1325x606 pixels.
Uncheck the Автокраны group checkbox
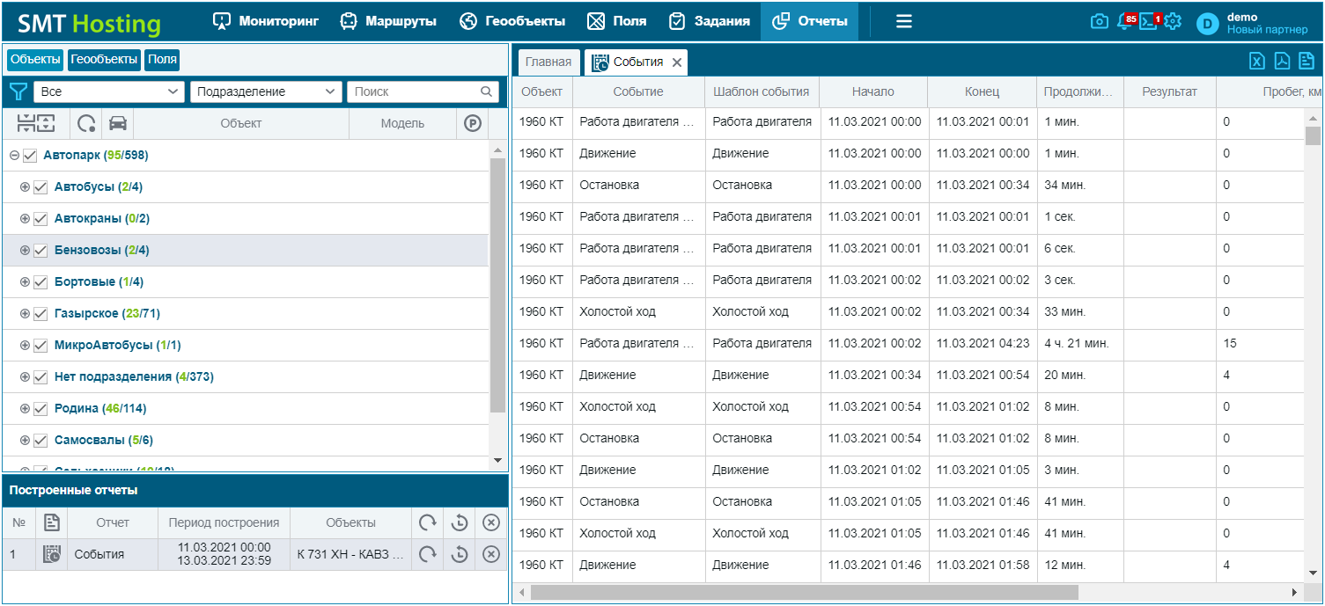pyautogui.click(x=40, y=219)
